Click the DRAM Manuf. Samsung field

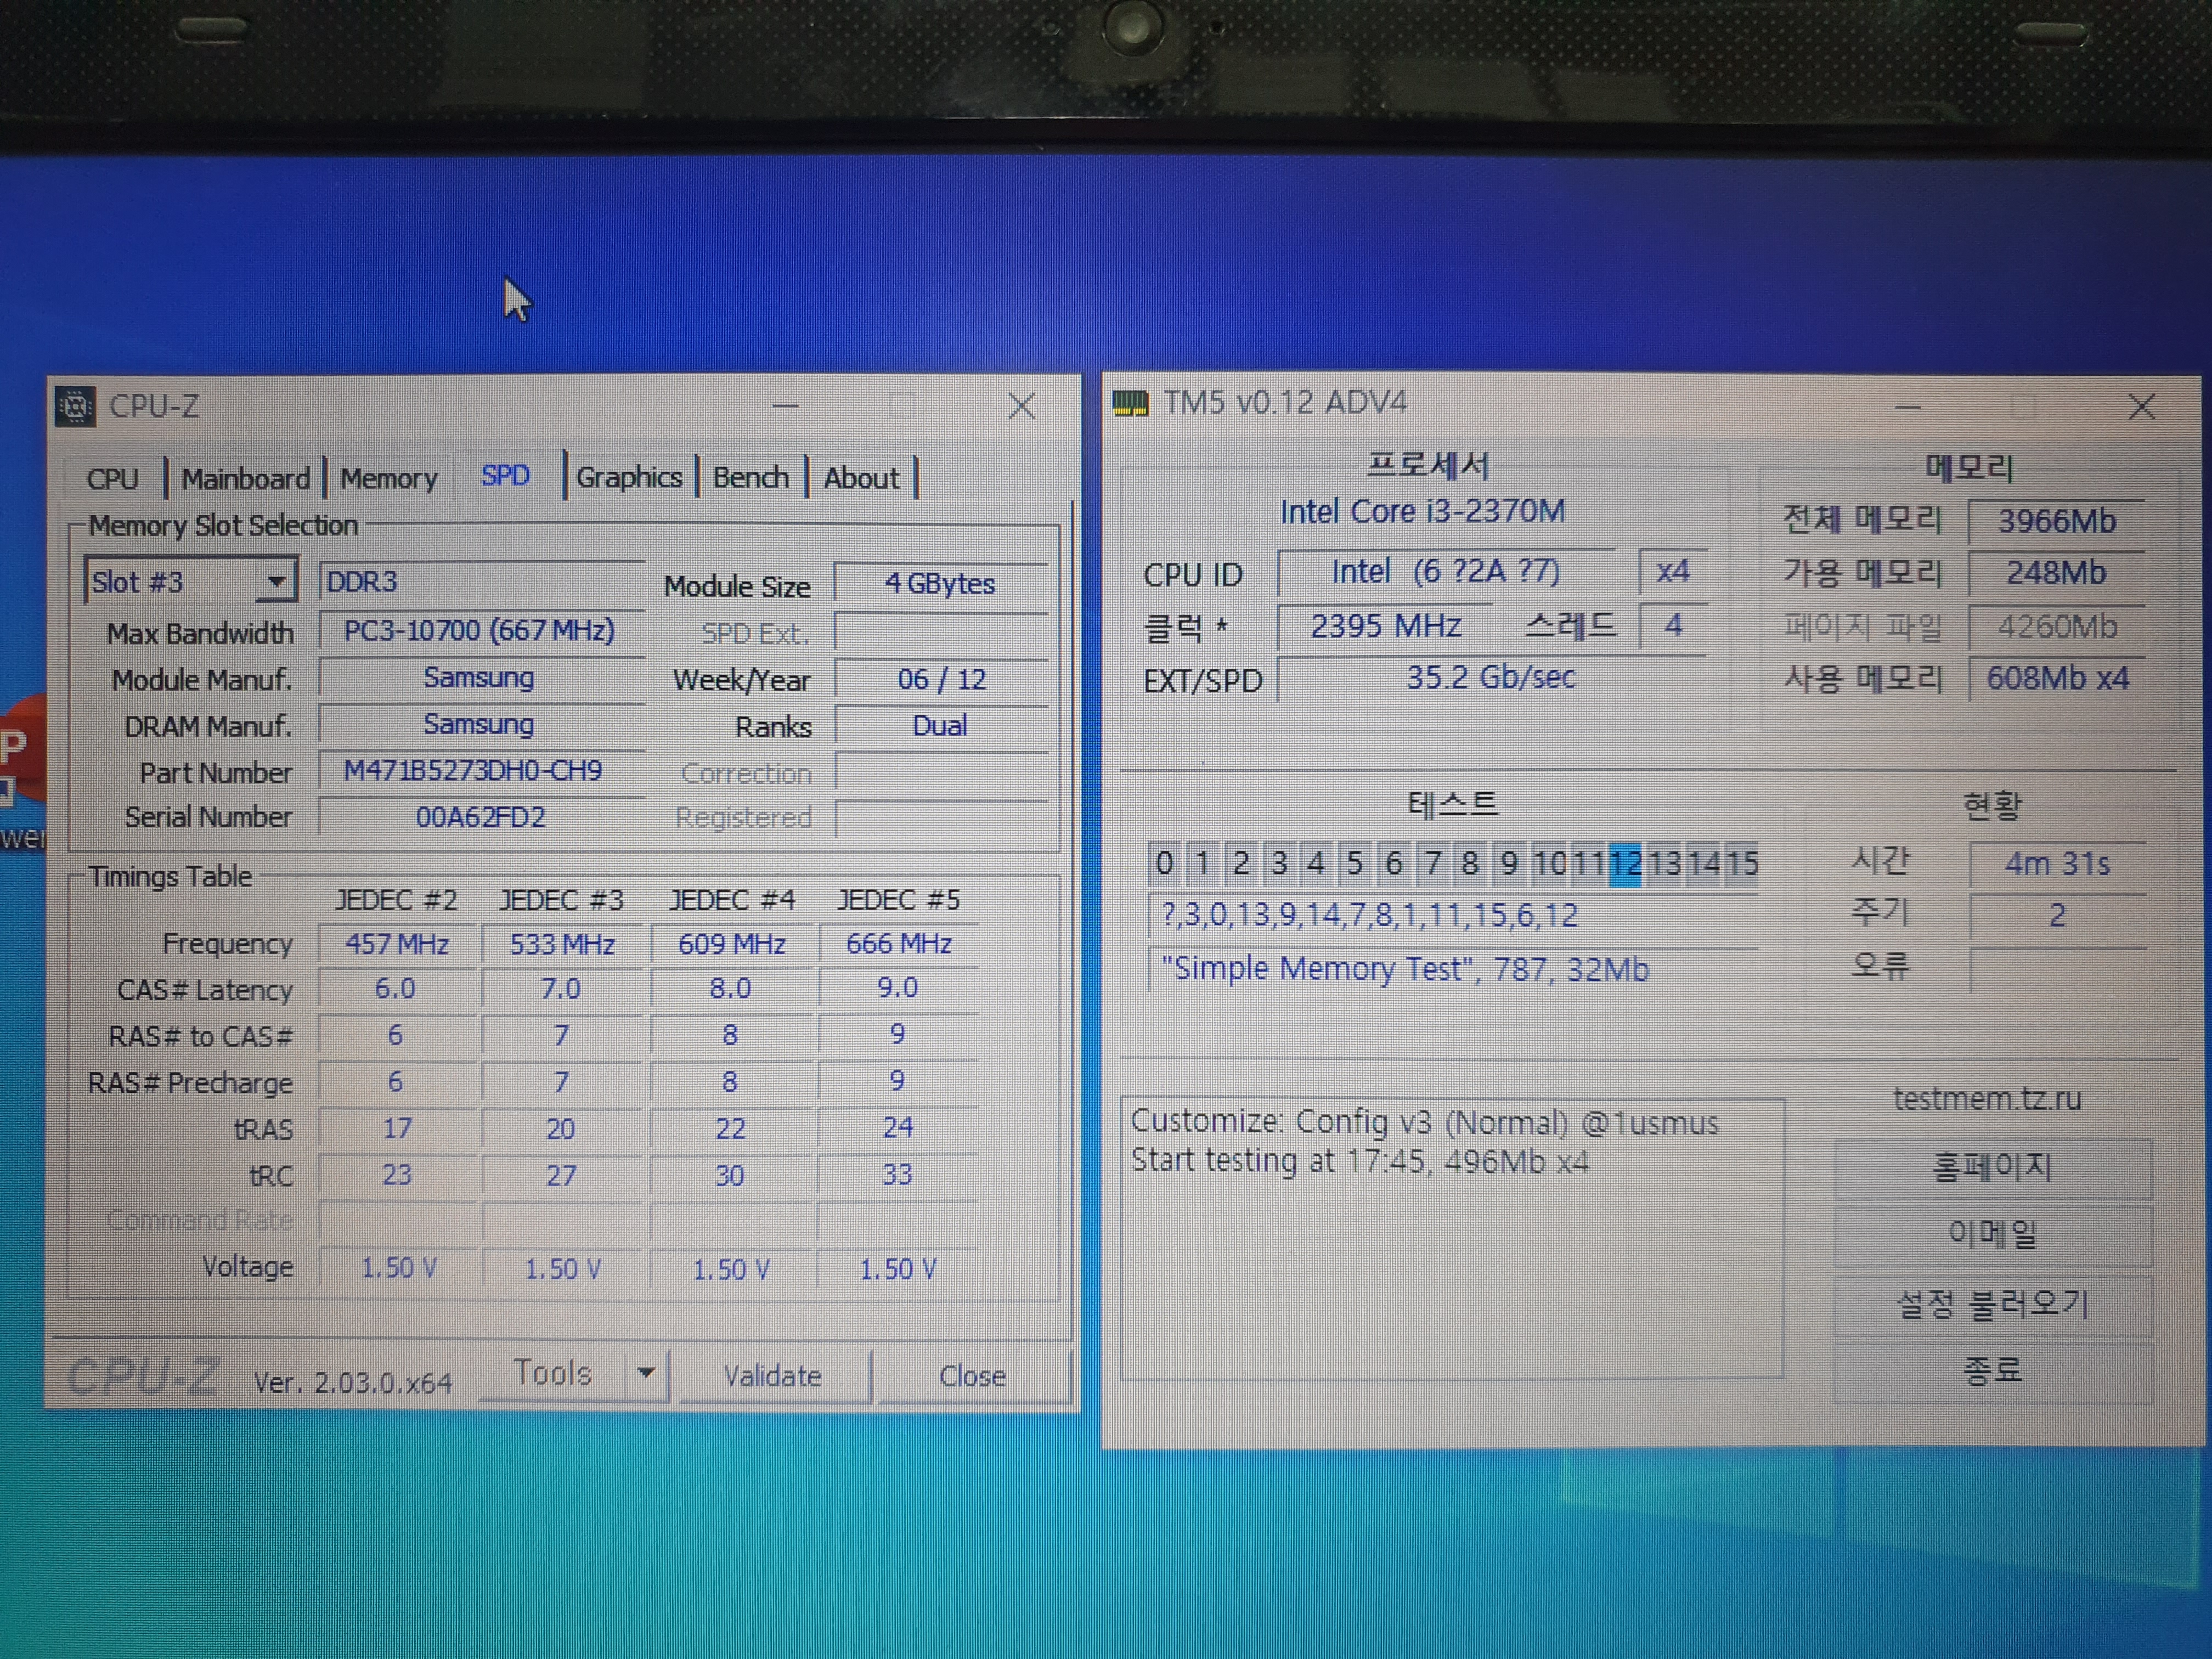(482, 724)
